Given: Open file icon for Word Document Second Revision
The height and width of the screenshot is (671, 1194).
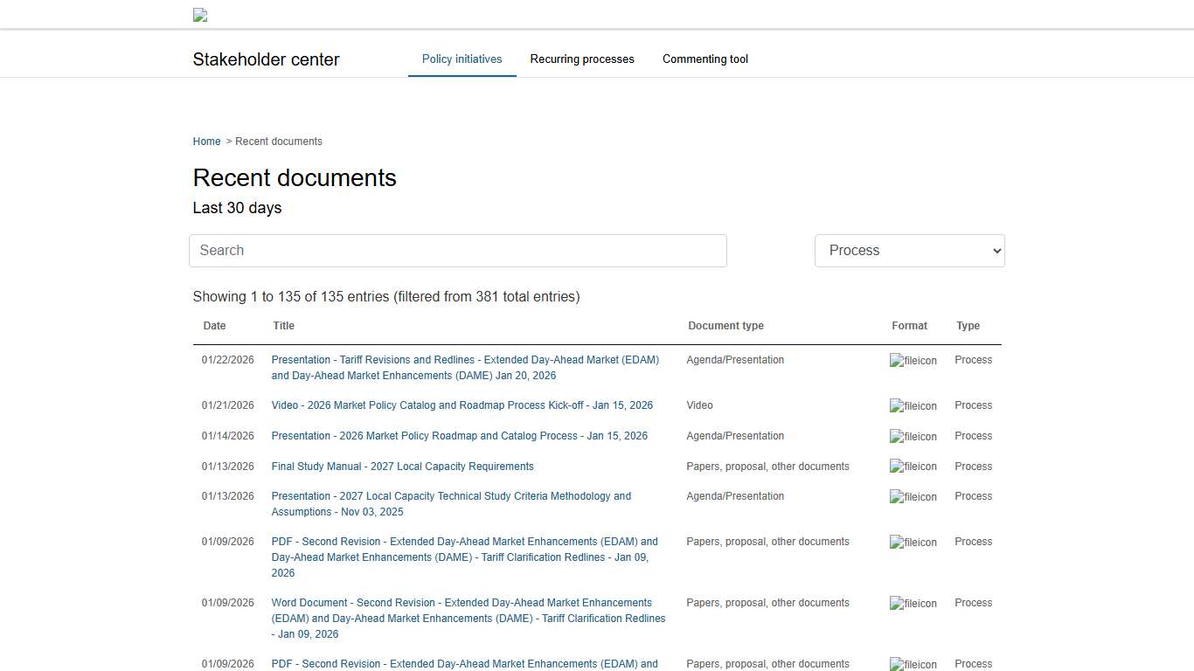Looking at the screenshot, I should click(x=913, y=603).
